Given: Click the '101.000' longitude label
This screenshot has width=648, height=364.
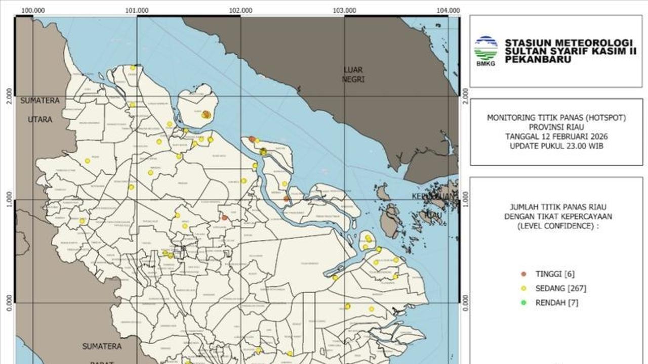Looking at the screenshot, I should tap(137, 10).
